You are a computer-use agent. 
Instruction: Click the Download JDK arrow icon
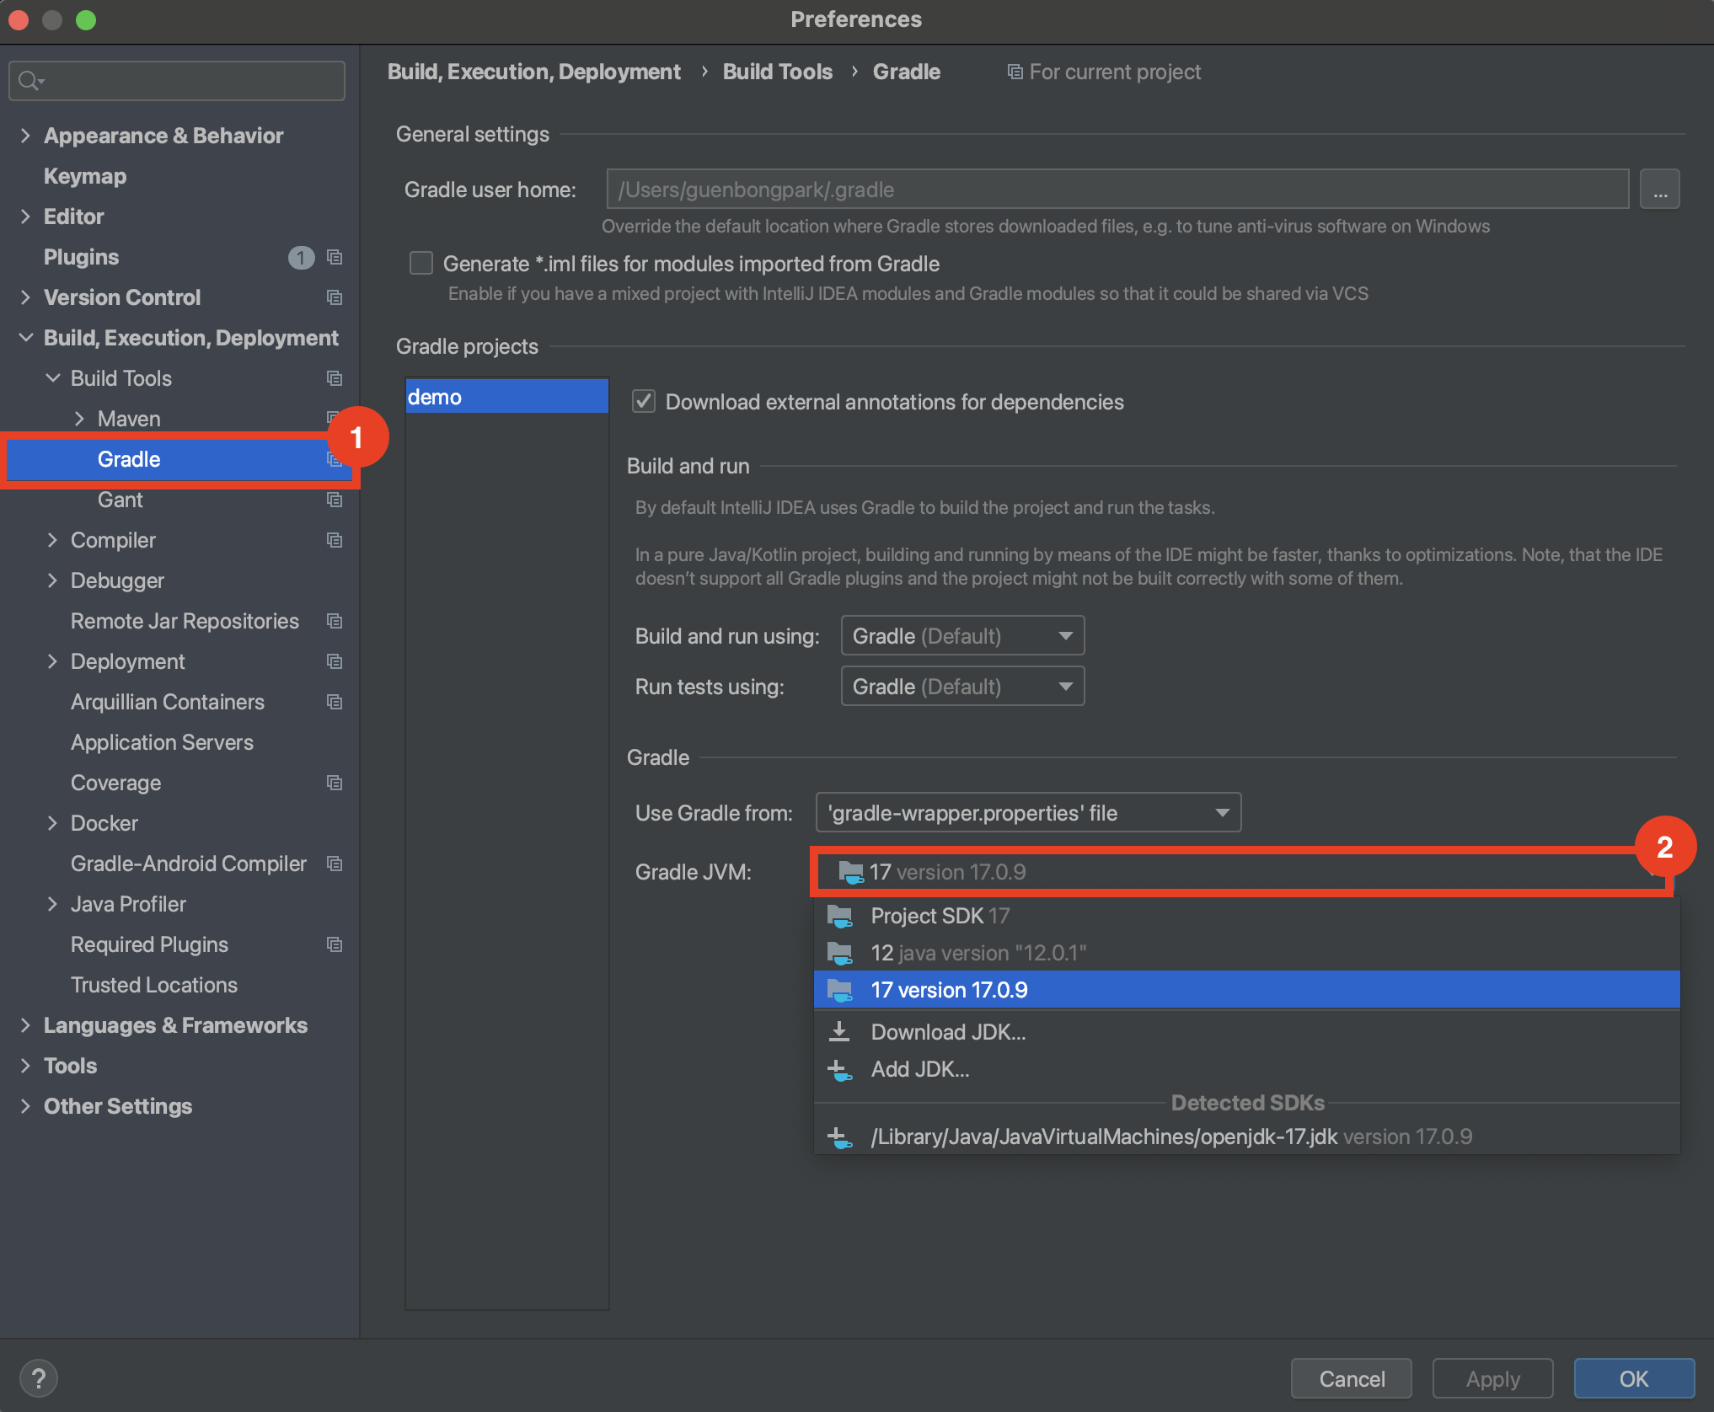[x=839, y=1032]
